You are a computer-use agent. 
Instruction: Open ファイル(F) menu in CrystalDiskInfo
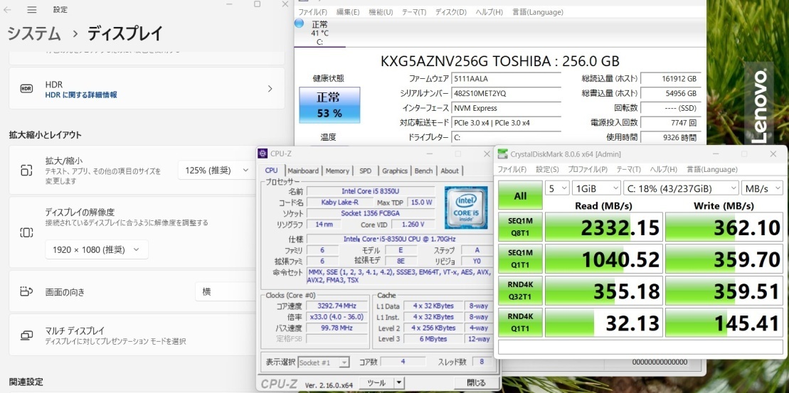313,12
